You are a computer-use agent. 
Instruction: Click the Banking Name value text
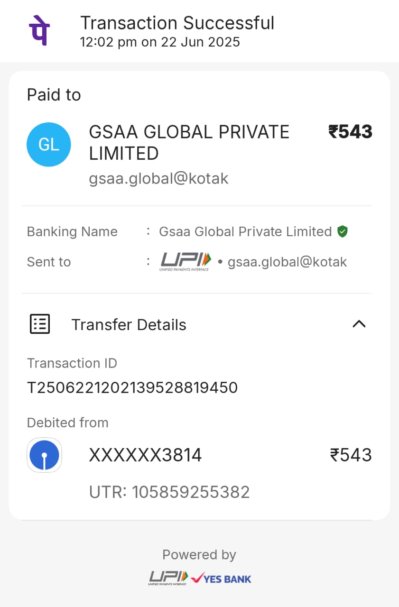point(245,231)
